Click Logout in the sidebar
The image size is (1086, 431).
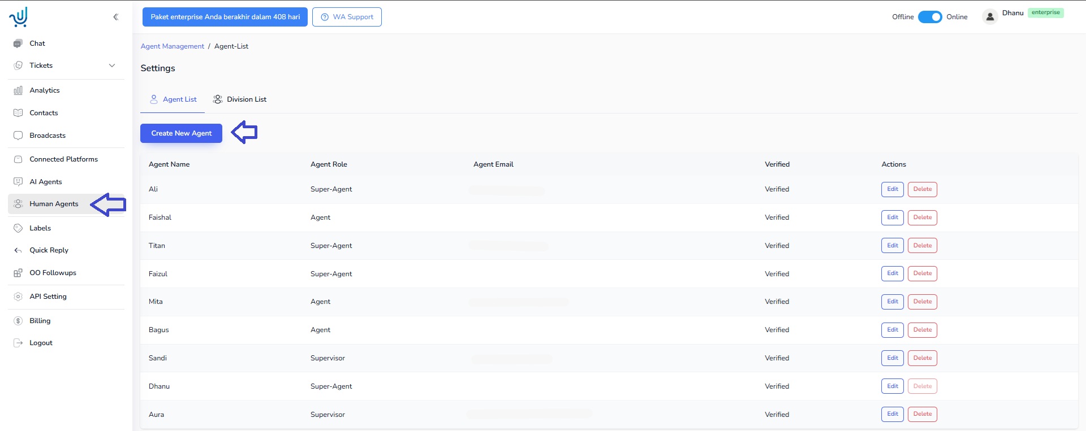pos(41,343)
